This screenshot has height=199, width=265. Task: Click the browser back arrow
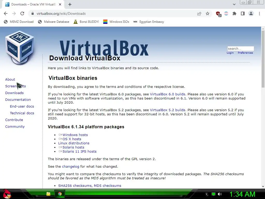pos(6,13)
